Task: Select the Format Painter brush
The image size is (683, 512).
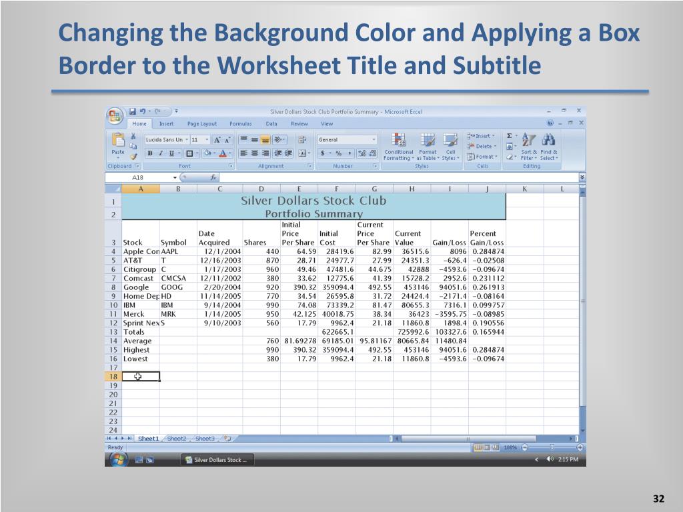Action: click(x=133, y=156)
